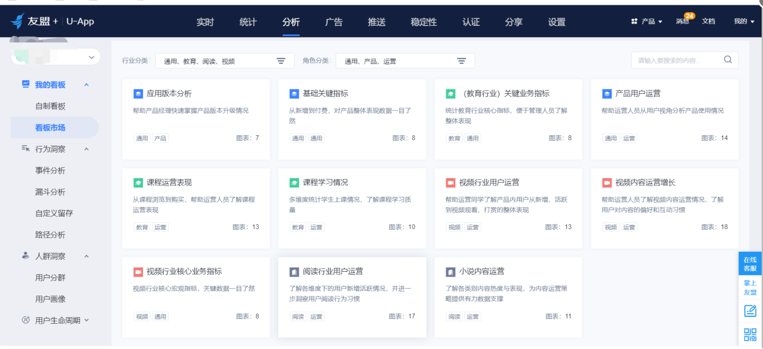This screenshot has height=349, width=763.
Task: Switch to the 稳定性 tab
Action: 423,22
